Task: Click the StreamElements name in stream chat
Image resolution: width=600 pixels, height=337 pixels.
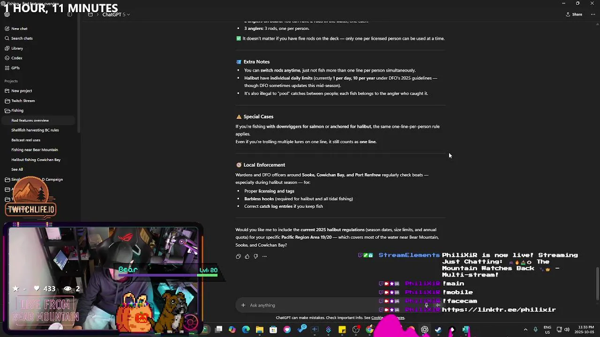Action: tap(409, 255)
